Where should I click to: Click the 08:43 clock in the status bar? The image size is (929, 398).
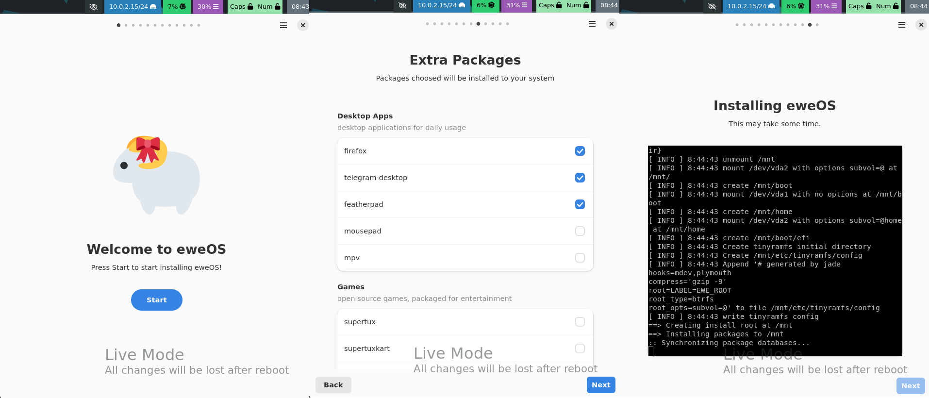pyautogui.click(x=299, y=7)
